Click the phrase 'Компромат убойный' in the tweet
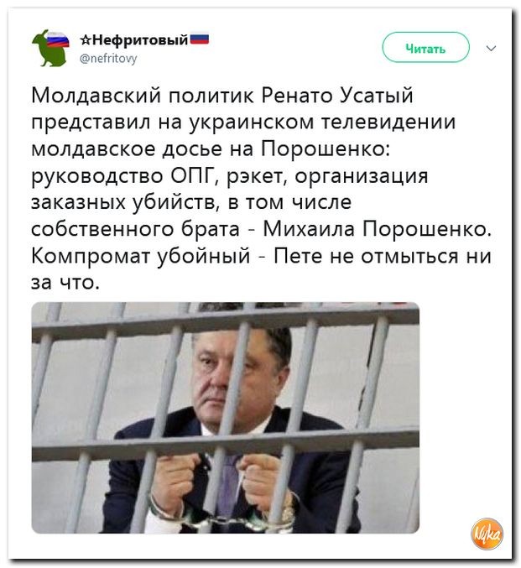Screen dimensions: 521x568 tap(141, 257)
